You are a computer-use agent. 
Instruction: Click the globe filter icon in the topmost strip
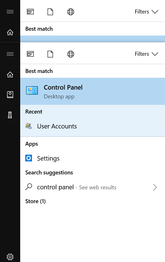tap(71, 12)
